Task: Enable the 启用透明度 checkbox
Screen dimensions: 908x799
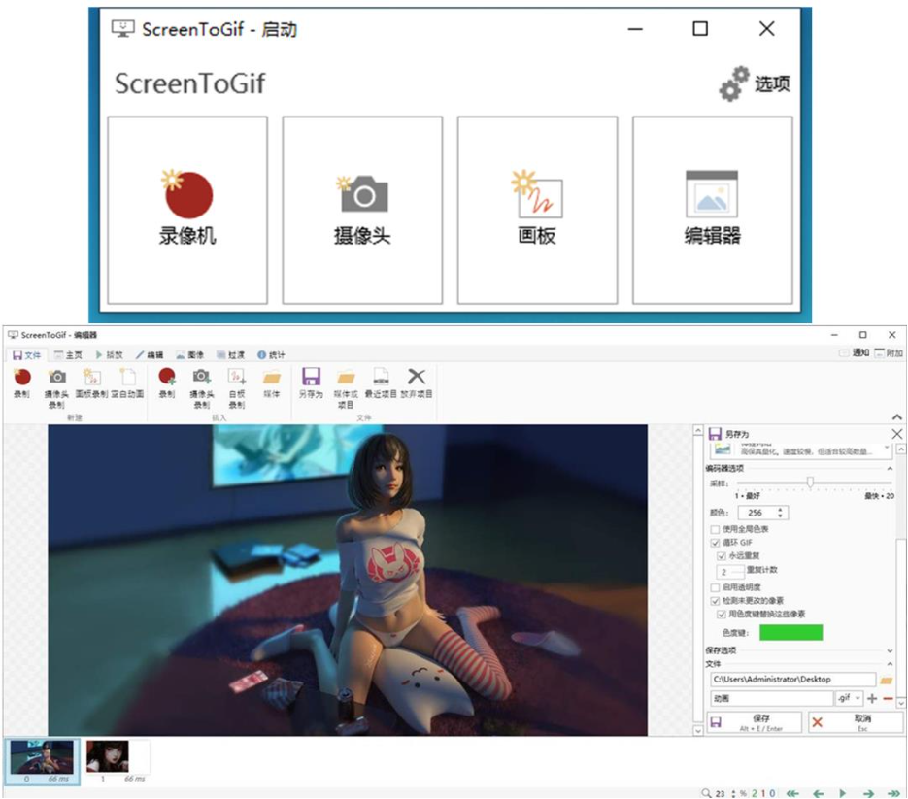Action: [716, 588]
